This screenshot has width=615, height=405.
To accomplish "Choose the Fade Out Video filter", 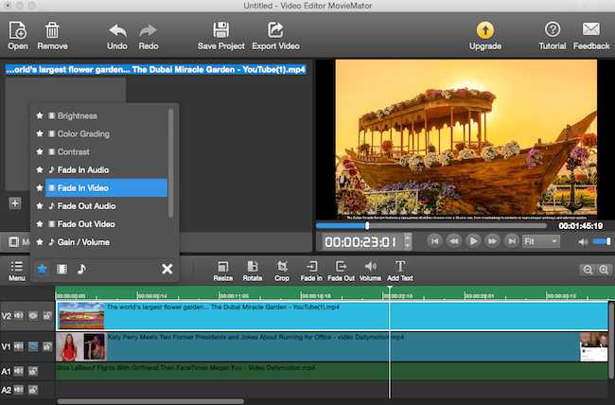I will click(x=106, y=224).
